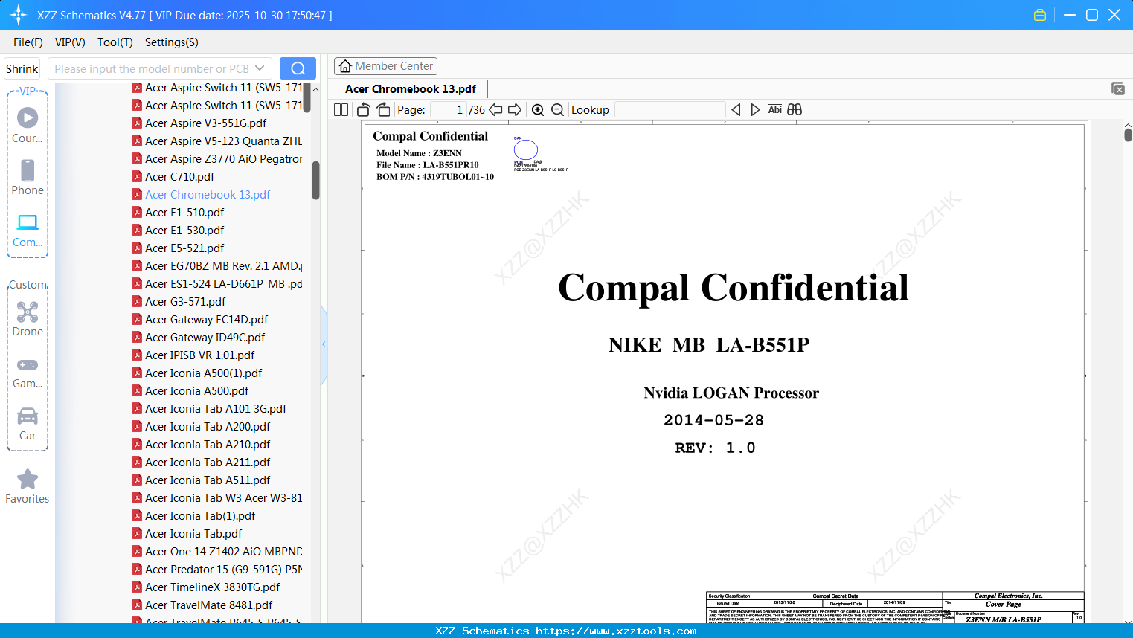Click the blue search button
1133x638 pixels.
pos(298,68)
